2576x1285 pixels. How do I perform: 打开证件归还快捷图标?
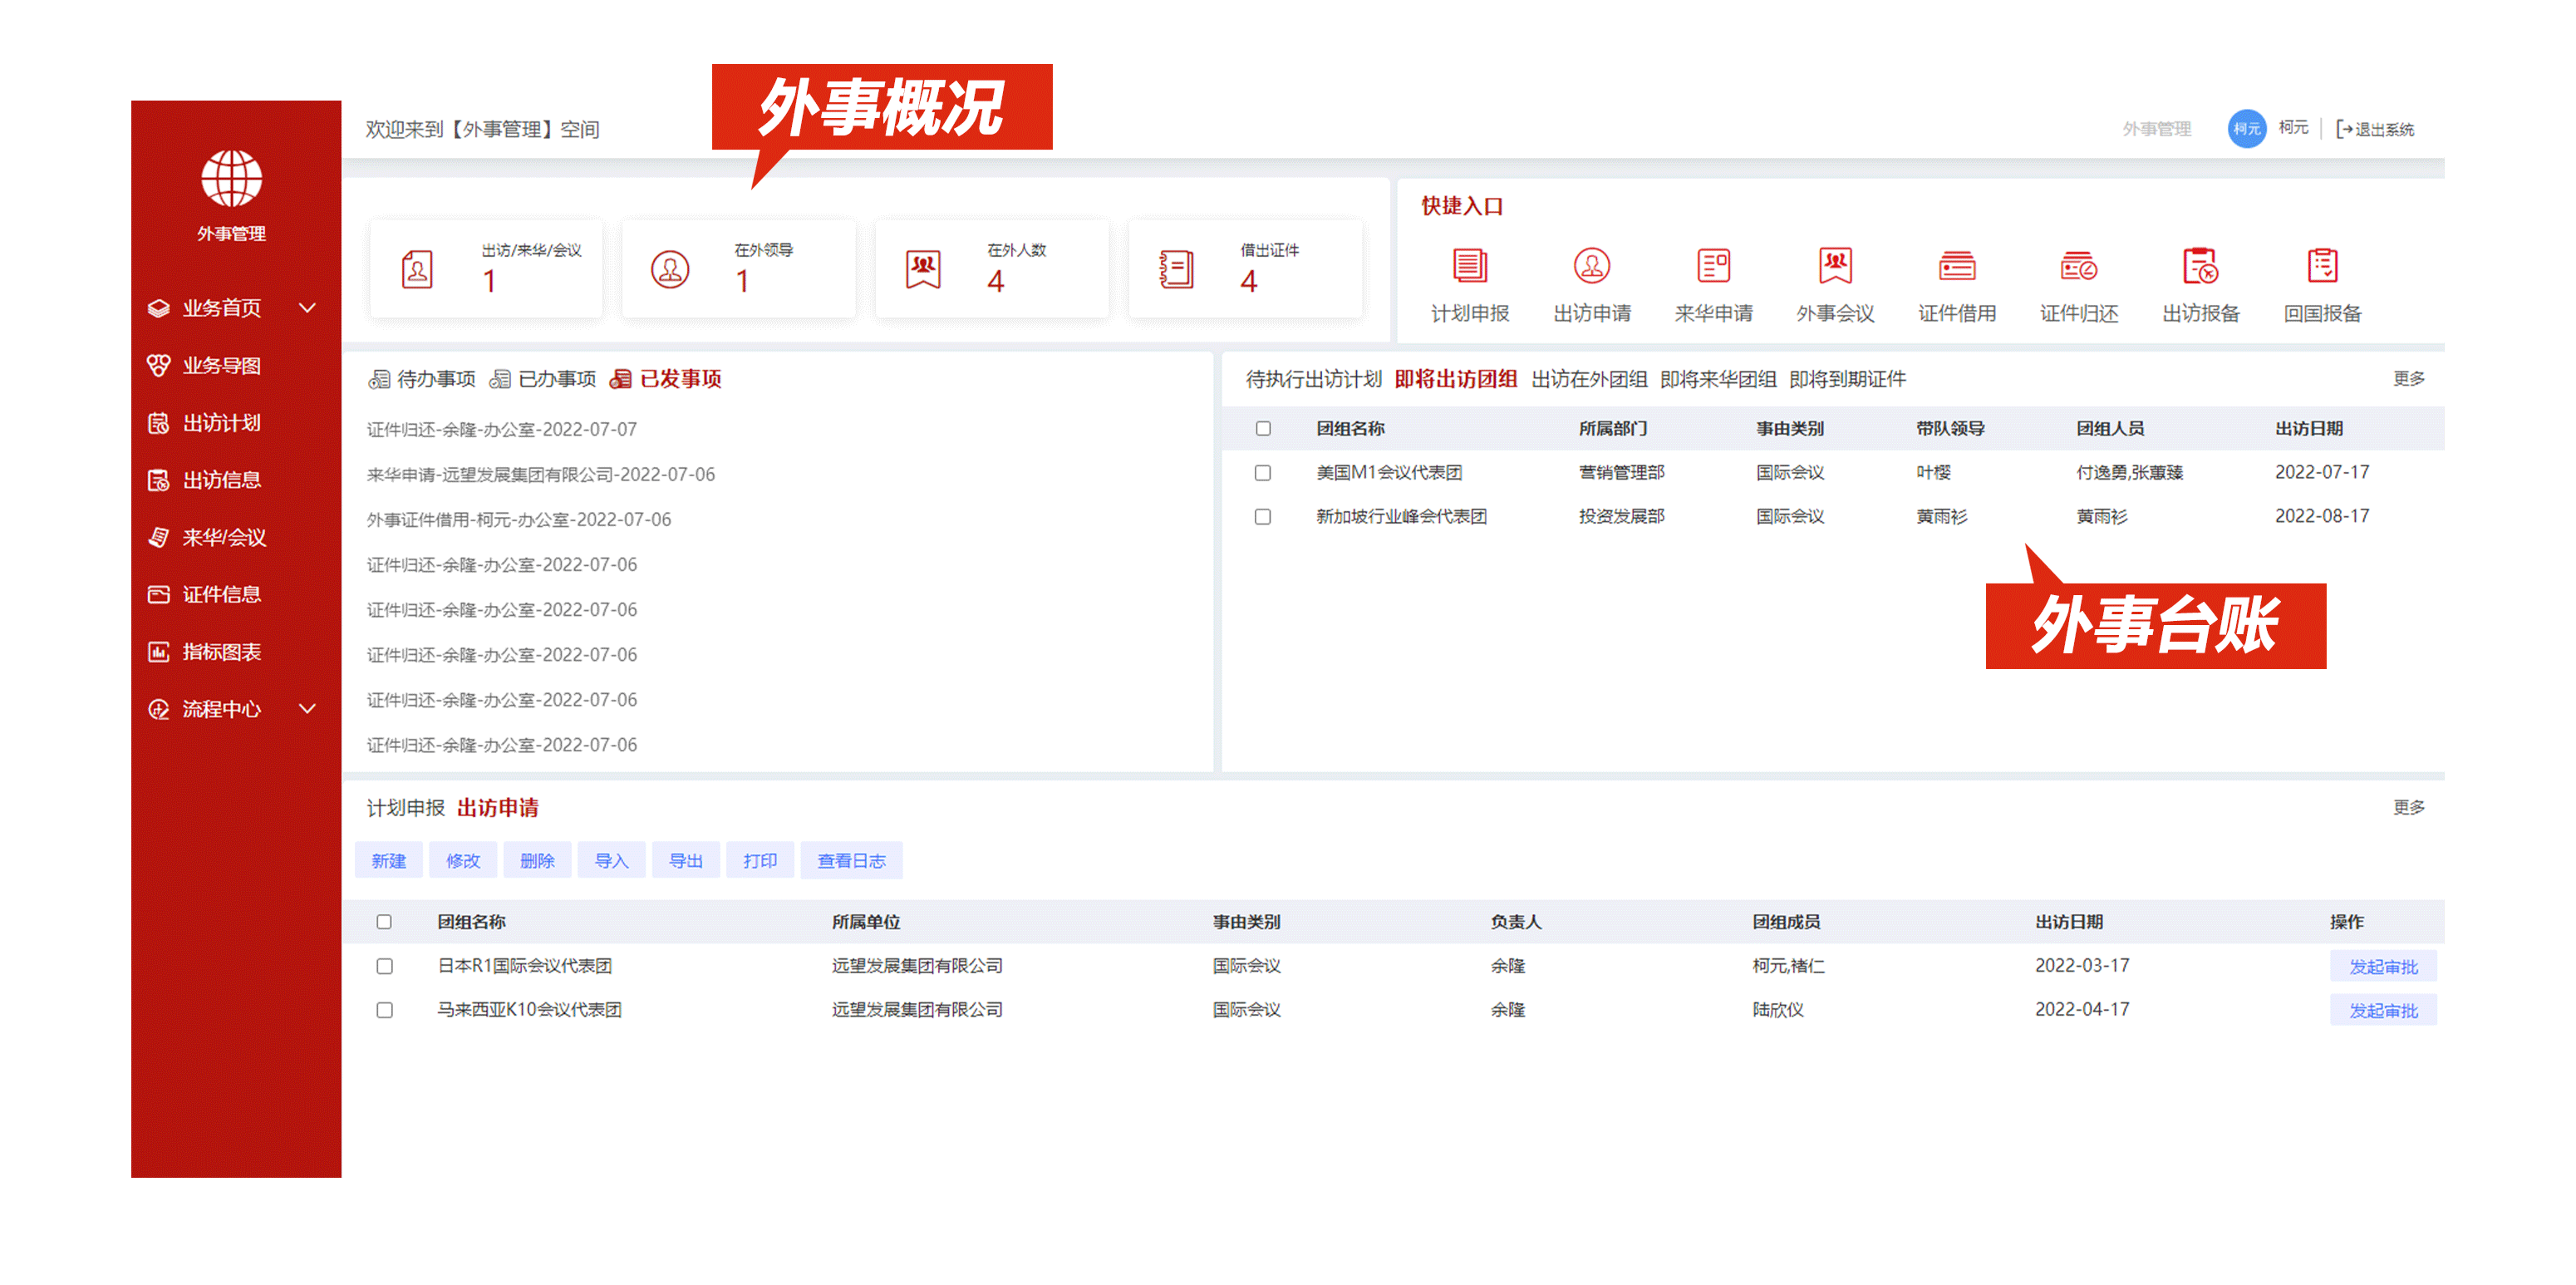pos(2079,268)
